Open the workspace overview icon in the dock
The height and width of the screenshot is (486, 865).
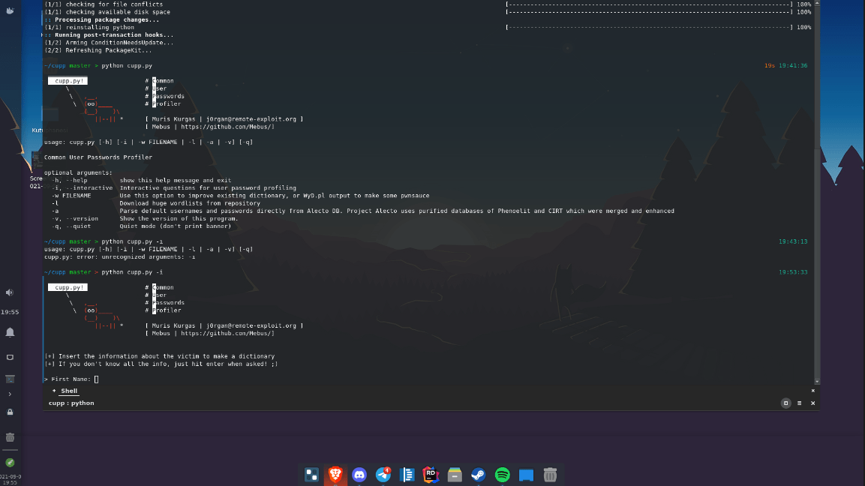[311, 475]
